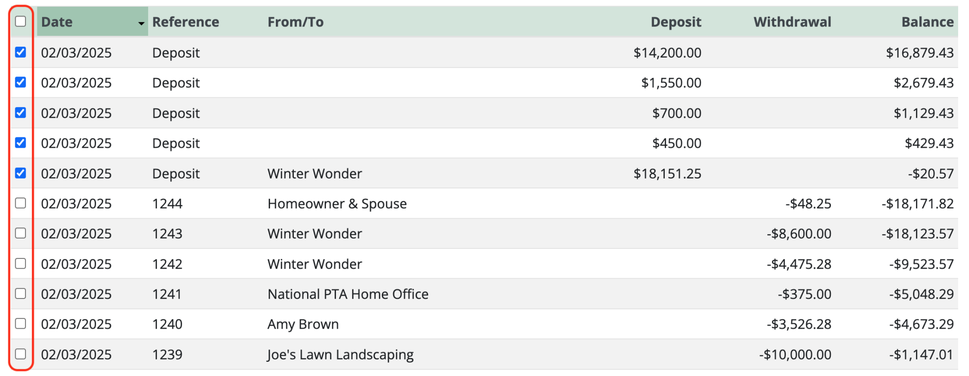Click the Reference column header
Viewport: 969px width, 376px height.
(x=185, y=22)
